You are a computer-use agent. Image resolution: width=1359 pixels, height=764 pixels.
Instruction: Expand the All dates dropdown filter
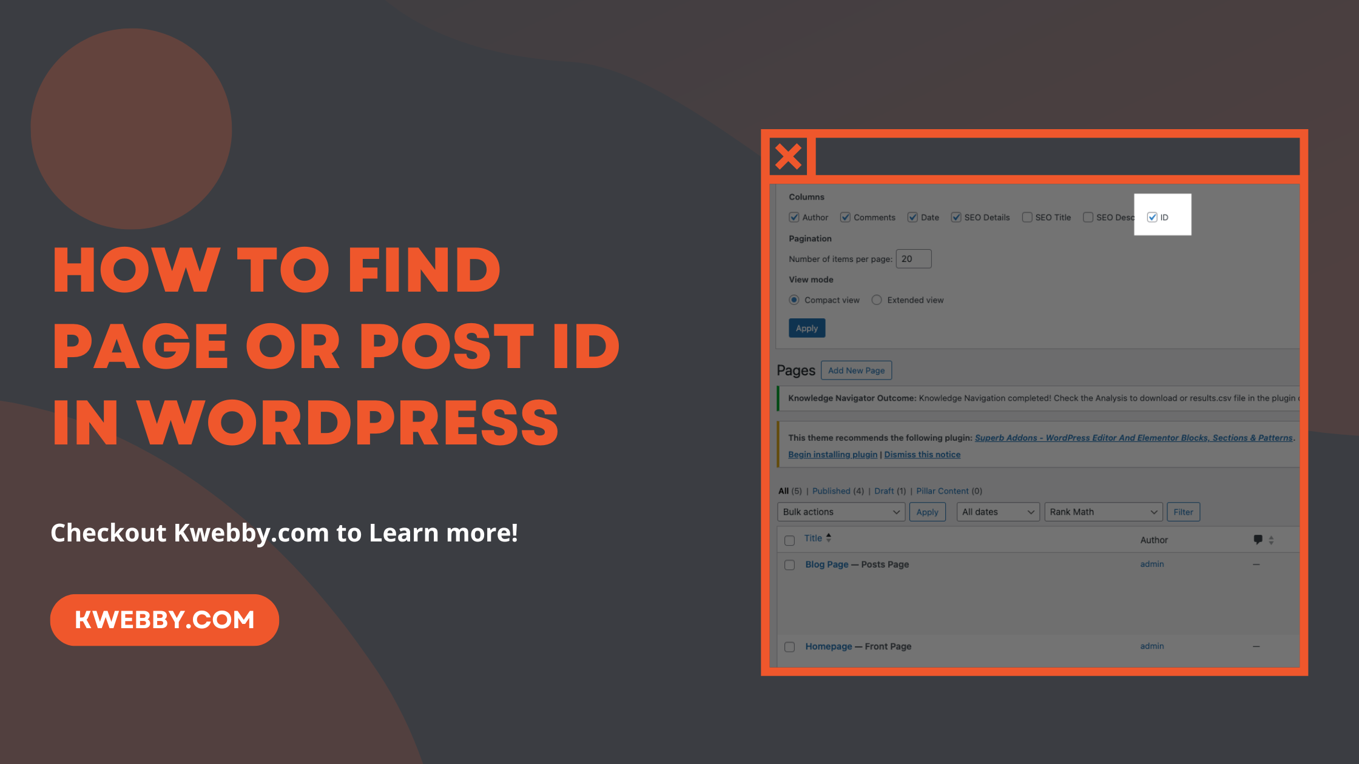click(x=997, y=511)
